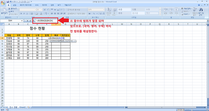Toggle Wrap Text (텍스트 줄 바꿈)

[73, 10]
